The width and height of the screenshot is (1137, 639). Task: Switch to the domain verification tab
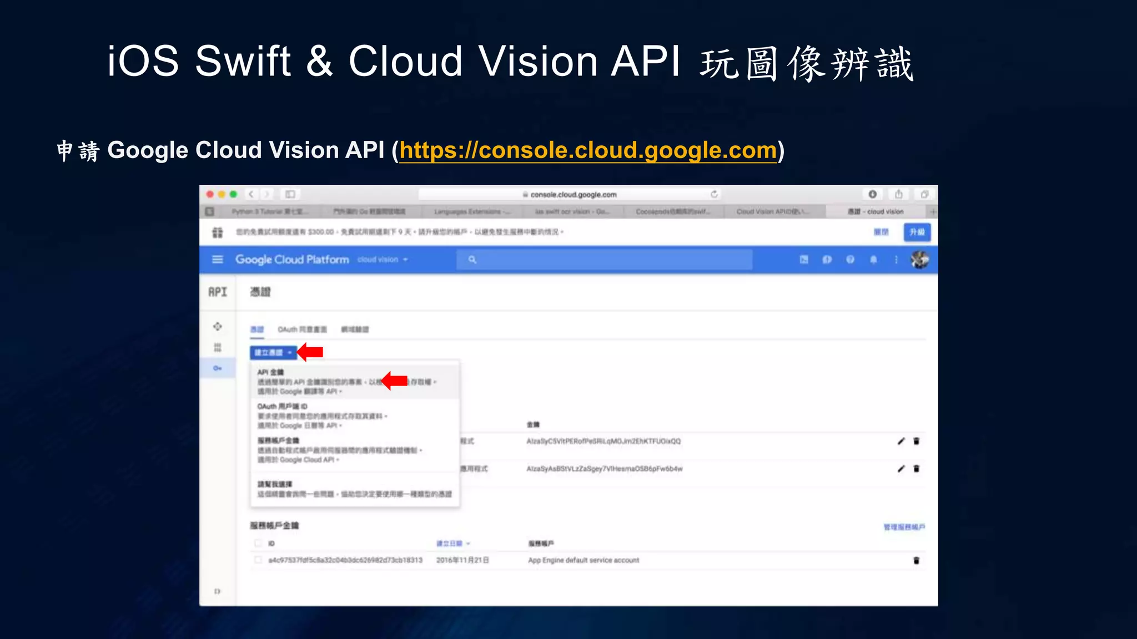[x=355, y=329]
